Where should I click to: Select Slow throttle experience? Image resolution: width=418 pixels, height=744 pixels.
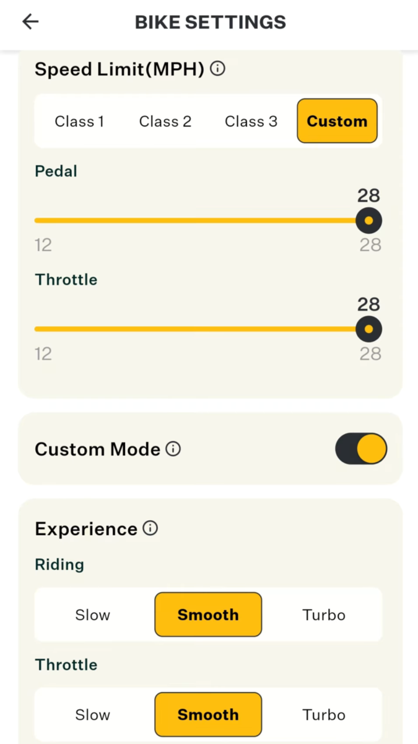92,714
